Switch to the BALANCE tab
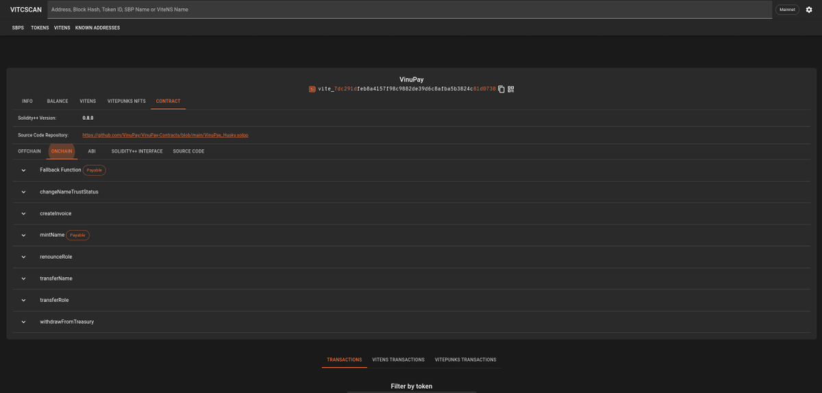 coord(58,101)
